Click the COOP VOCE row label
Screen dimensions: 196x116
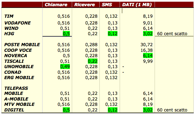18,50
